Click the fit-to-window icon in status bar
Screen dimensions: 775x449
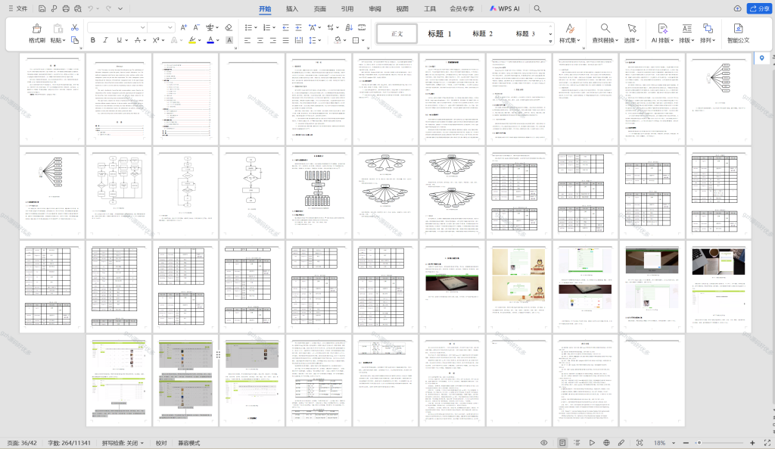coord(640,443)
